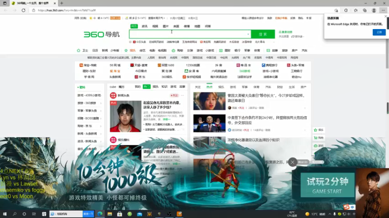Screen dimensions: 389x218
Task: Click the browser Back arrow
Action: [x=6, y=10]
